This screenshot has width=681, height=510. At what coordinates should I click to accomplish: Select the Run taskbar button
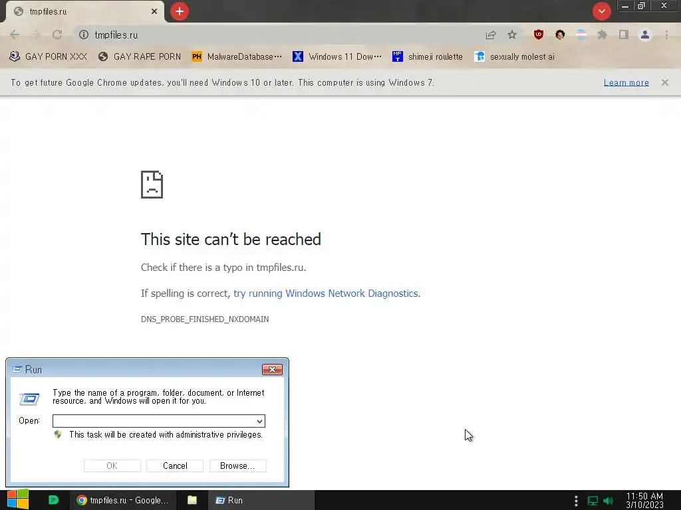[x=261, y=500]
